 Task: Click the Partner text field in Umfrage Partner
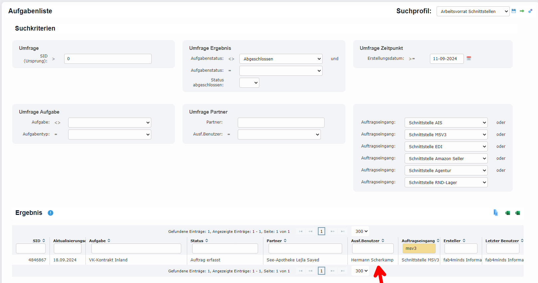[x=281, y=123]
